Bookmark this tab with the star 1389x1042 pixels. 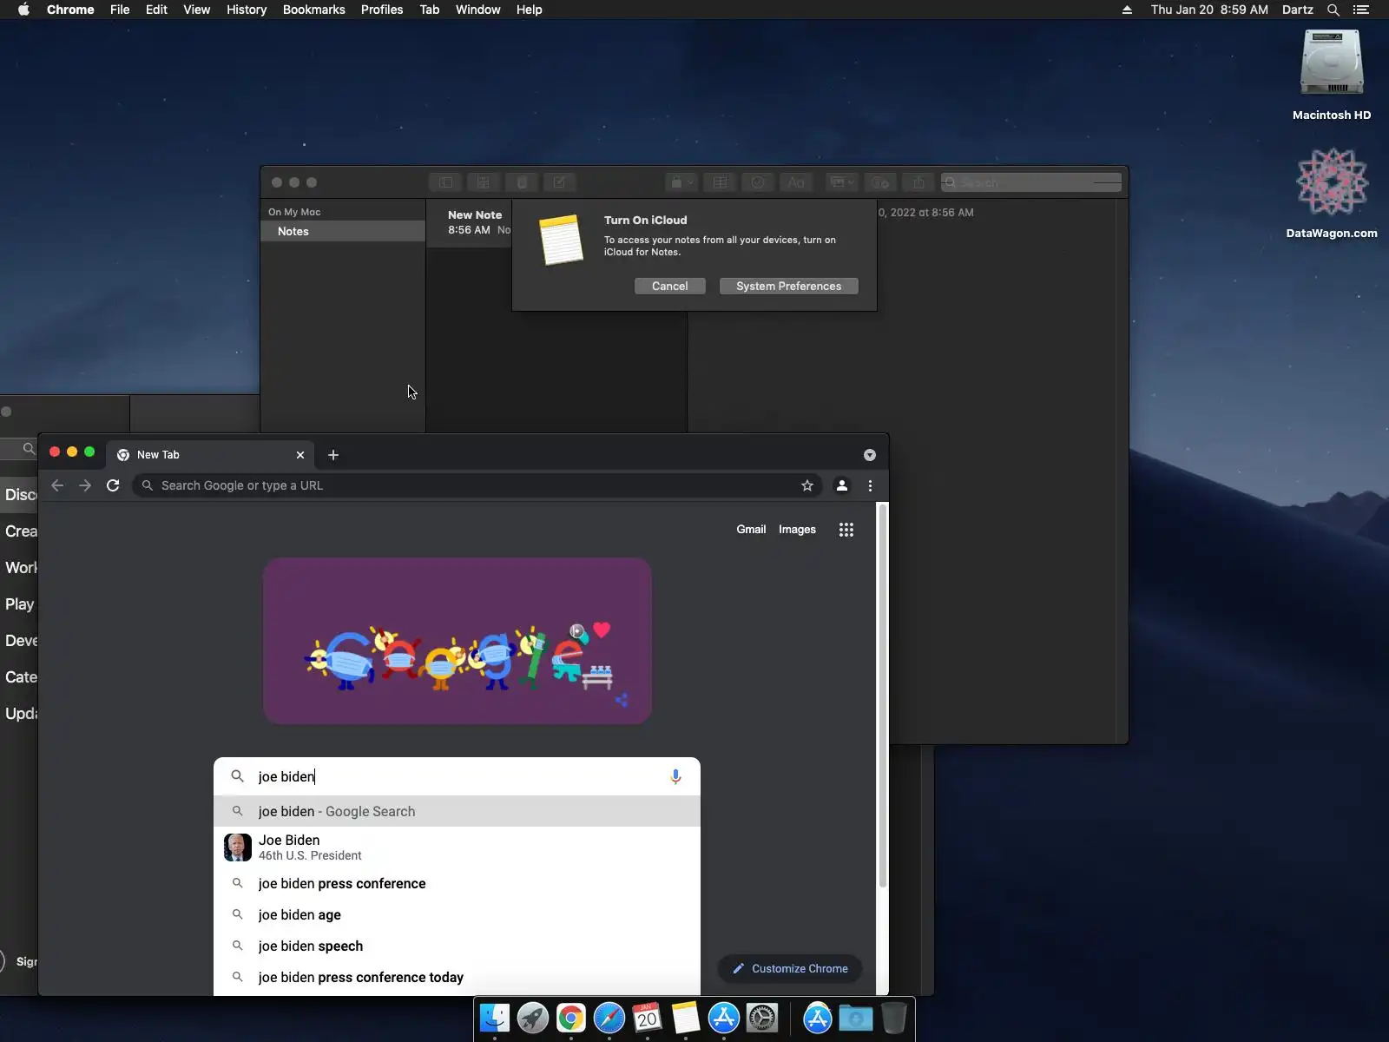click(x=807, y=485)
